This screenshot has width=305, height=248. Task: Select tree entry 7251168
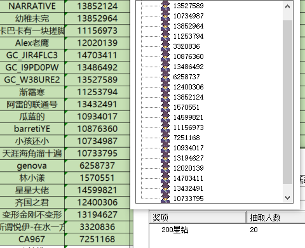click(186, 138)
